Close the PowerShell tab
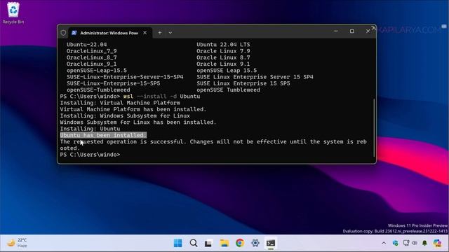The width and height of the screenshot is (449, 252). coord(145,33)
